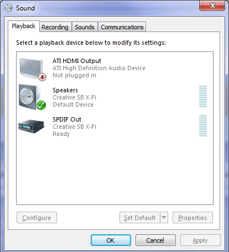Image resolution: width=229 pixels, height=252 pixels.
Task: Click the Apply button
Action: [x=200, y=240]
